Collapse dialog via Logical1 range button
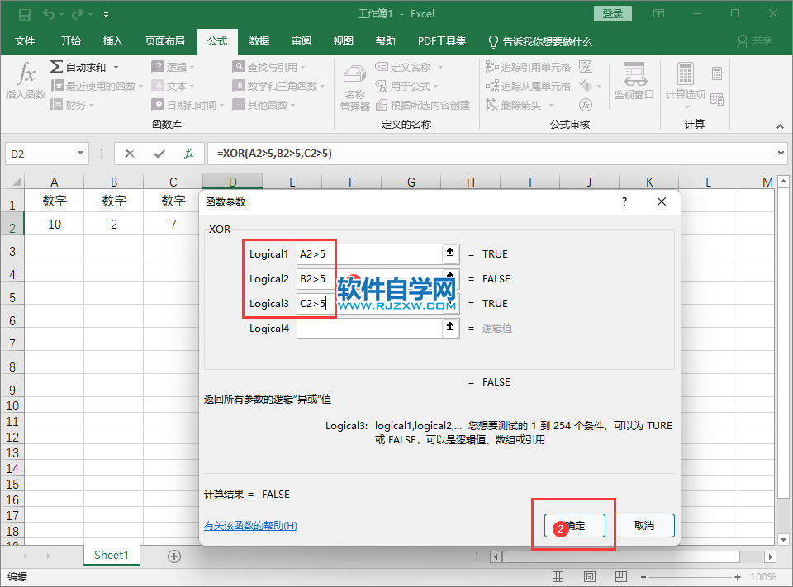The image size is (793, 587). click(x=450, y=253)
